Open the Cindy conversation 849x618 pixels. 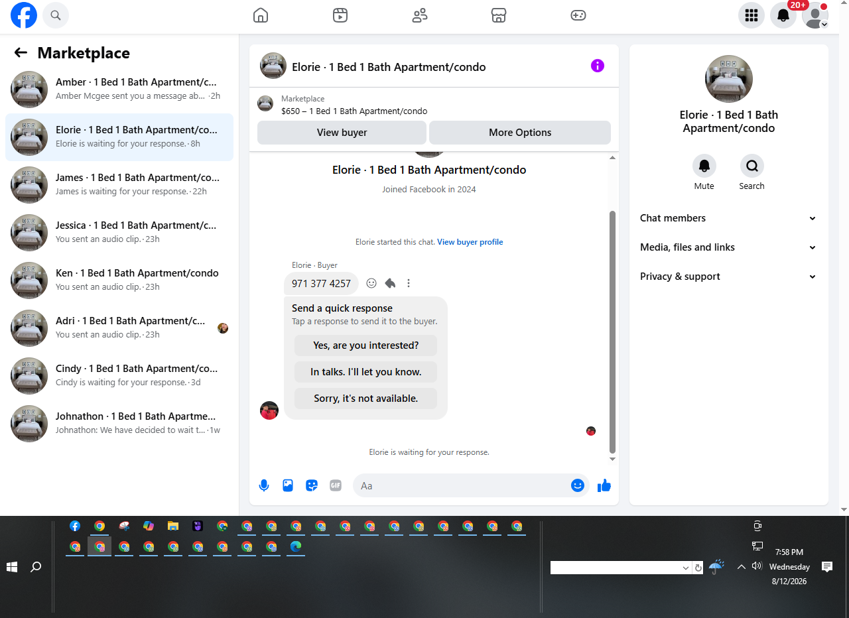coord(119,376)
